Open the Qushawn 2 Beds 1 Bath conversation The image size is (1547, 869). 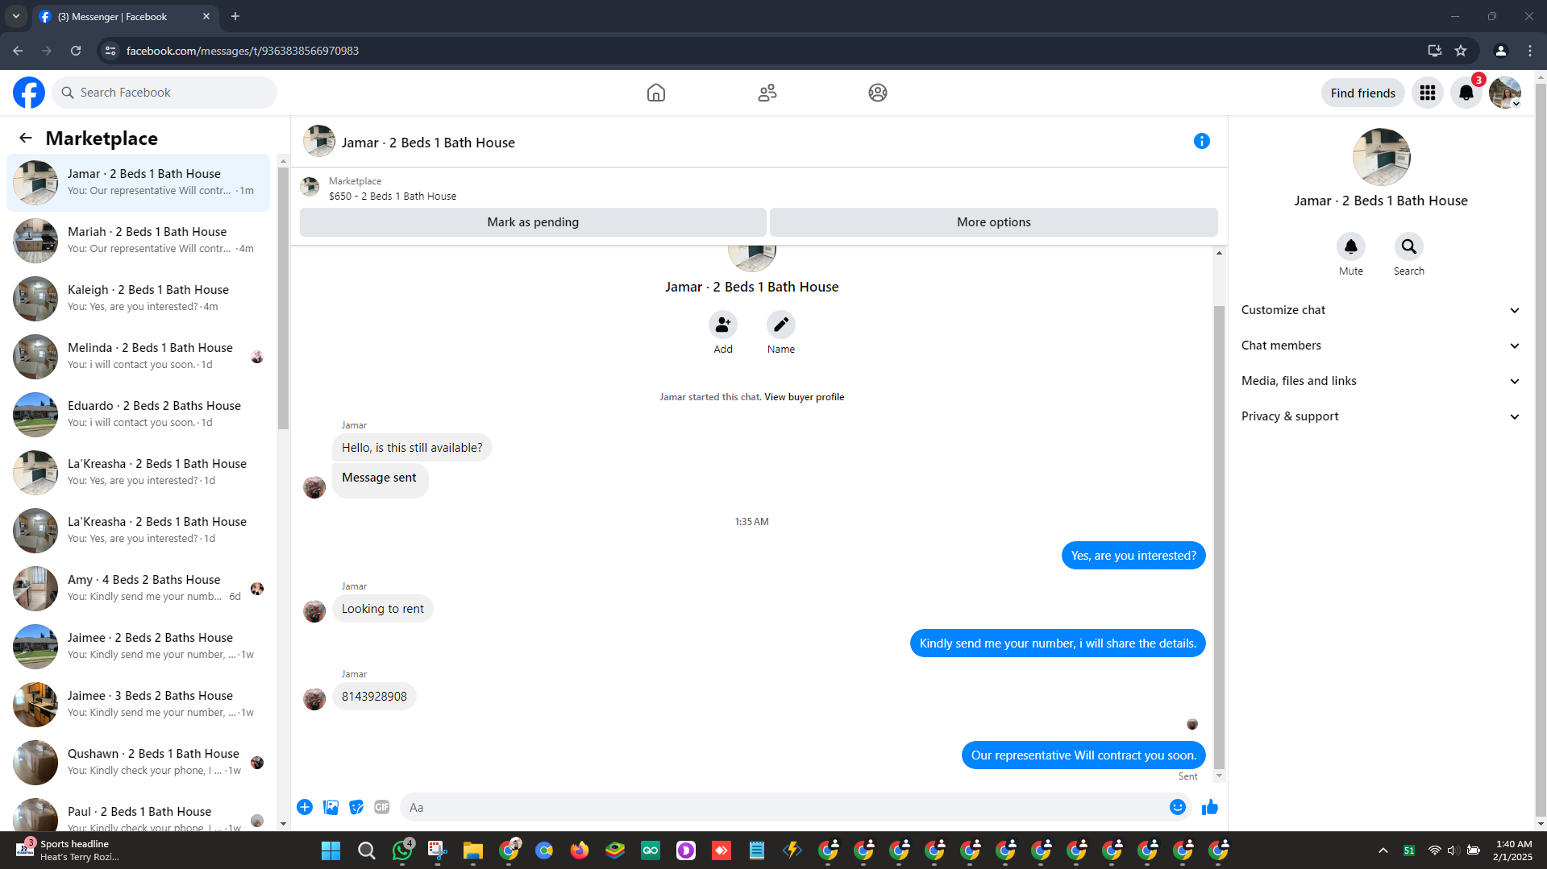[139, 763]
